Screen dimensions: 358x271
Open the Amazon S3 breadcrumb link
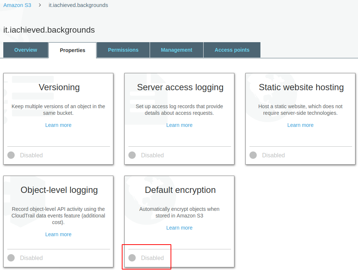(x=17, y=5)
